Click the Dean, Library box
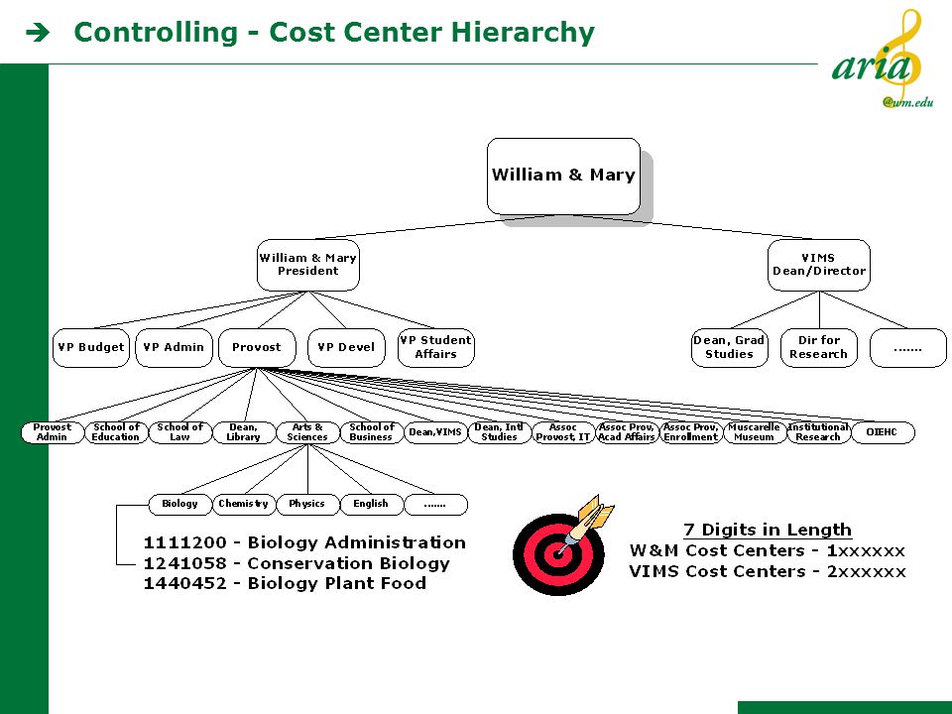Image resolution: width=952 pixels, height=714 pixels. click(244, 432)
